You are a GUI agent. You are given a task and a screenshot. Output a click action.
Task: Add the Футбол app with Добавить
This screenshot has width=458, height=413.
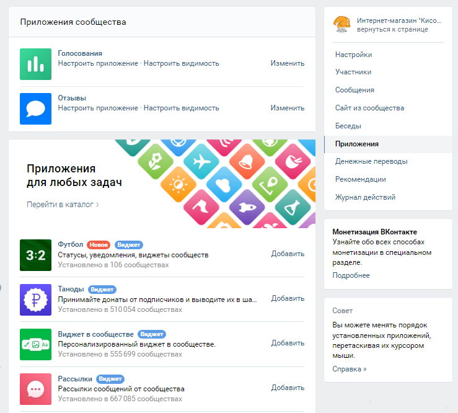tap(288, 254)
